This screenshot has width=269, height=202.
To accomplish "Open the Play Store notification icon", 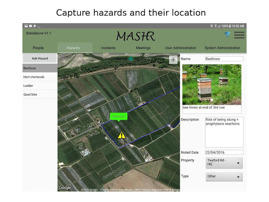I will tap(35, 26).
